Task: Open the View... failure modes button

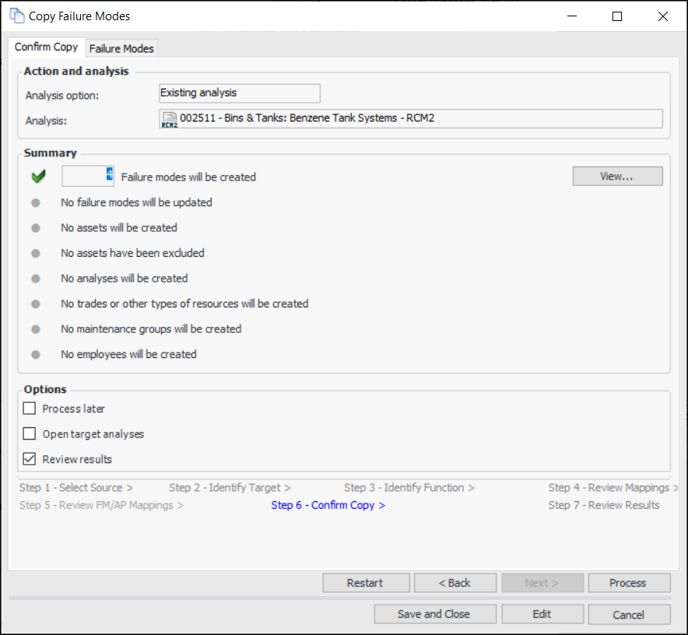Action: click(x=617, y=176)
